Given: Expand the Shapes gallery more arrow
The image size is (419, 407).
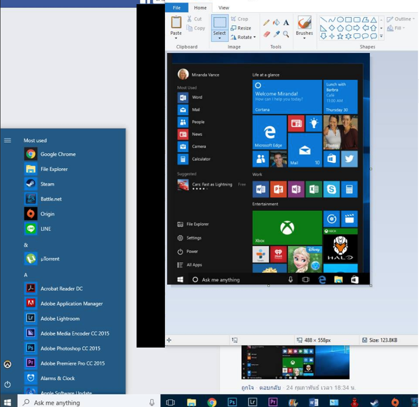Looking at the screenshot, I should point(381,36).
